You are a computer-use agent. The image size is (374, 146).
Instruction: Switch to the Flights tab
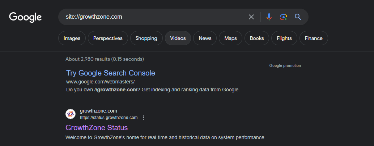pos(284,38)
